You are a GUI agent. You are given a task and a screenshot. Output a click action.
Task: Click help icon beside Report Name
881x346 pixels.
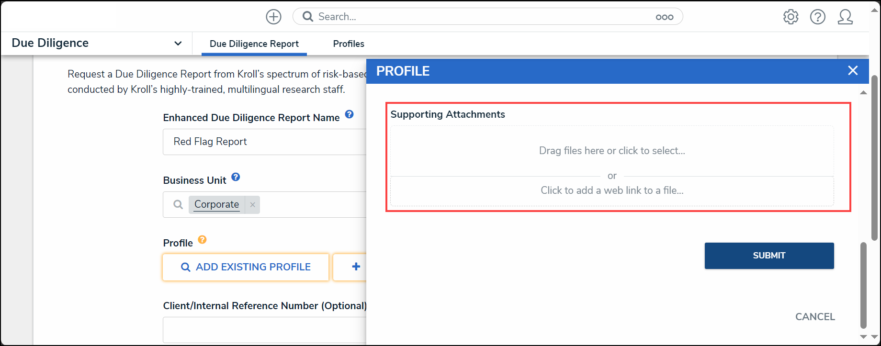click(x=349, y=114)
